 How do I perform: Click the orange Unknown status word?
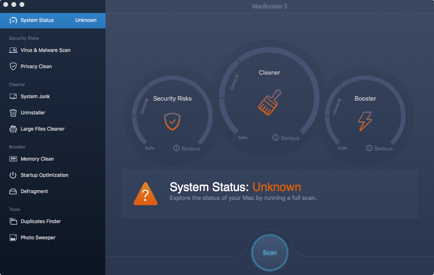[276, 187]
